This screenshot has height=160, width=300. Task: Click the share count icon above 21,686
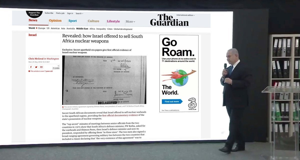tap(58, 66)
